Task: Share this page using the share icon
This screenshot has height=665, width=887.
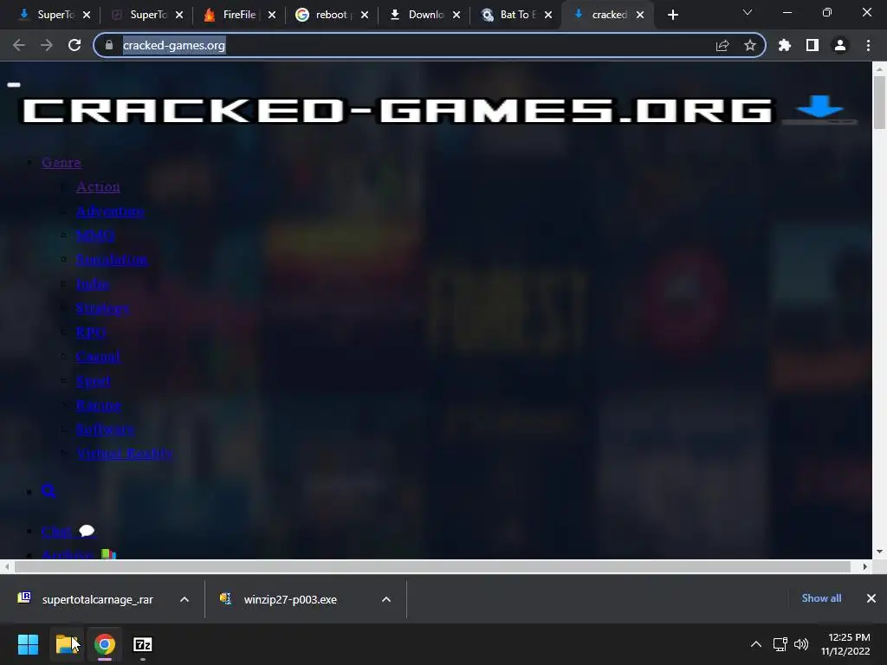Action: 722,45
